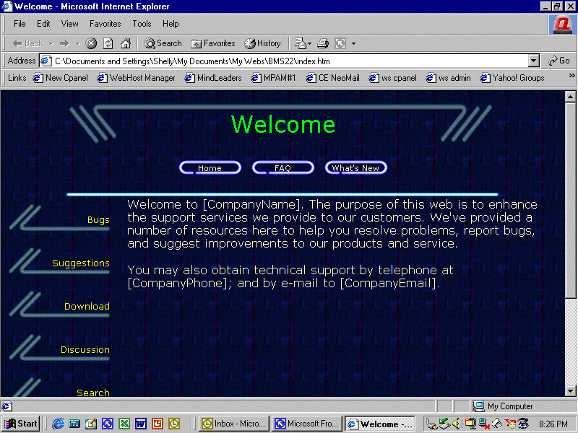Image resolution: width=578 pixels, height=433 pixels.
Task: Launch FrontPage from Quick Launch
Action: click(x=108, y=424)
